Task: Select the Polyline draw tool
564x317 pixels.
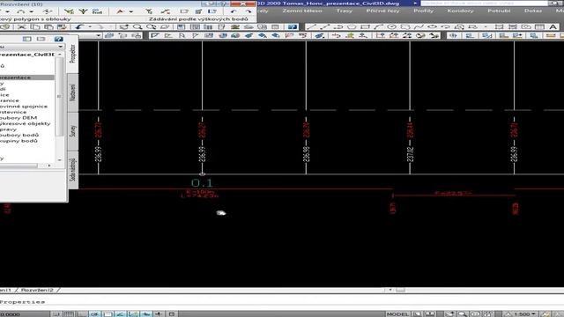Action: (338, 27)
